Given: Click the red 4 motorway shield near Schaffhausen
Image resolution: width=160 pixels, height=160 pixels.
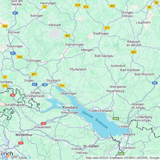Looking at the screenshot, I should pos(12,95).
